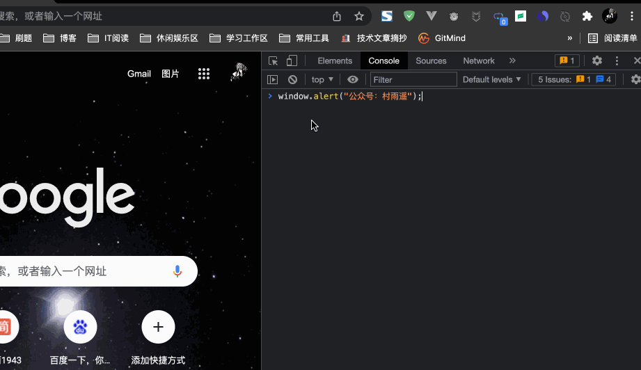Bookmark this page with the star
This screenshot has height=370, width=641.
[359, 16]
